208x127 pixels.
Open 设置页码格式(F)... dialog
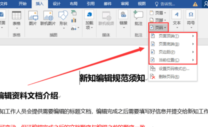(173, 69)
